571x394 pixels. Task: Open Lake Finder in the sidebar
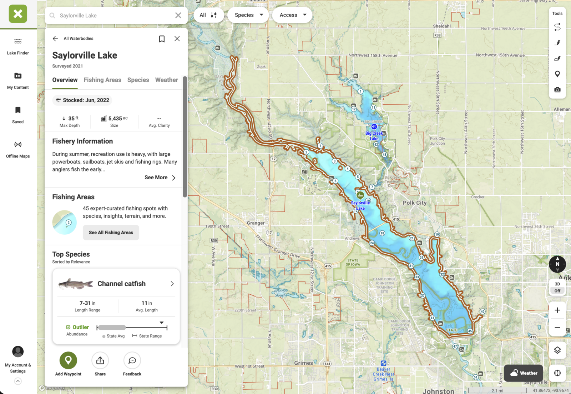[18, 46]
